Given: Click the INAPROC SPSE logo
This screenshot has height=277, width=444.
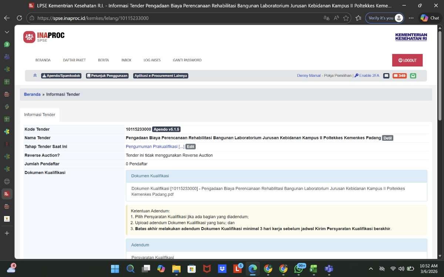Looking at the screenshot, I should click(44, 37).
